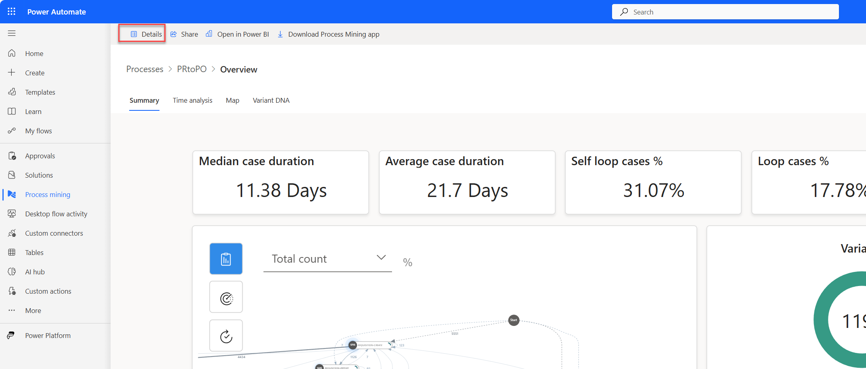Select the rework circular arrow view button

(226, 336)
